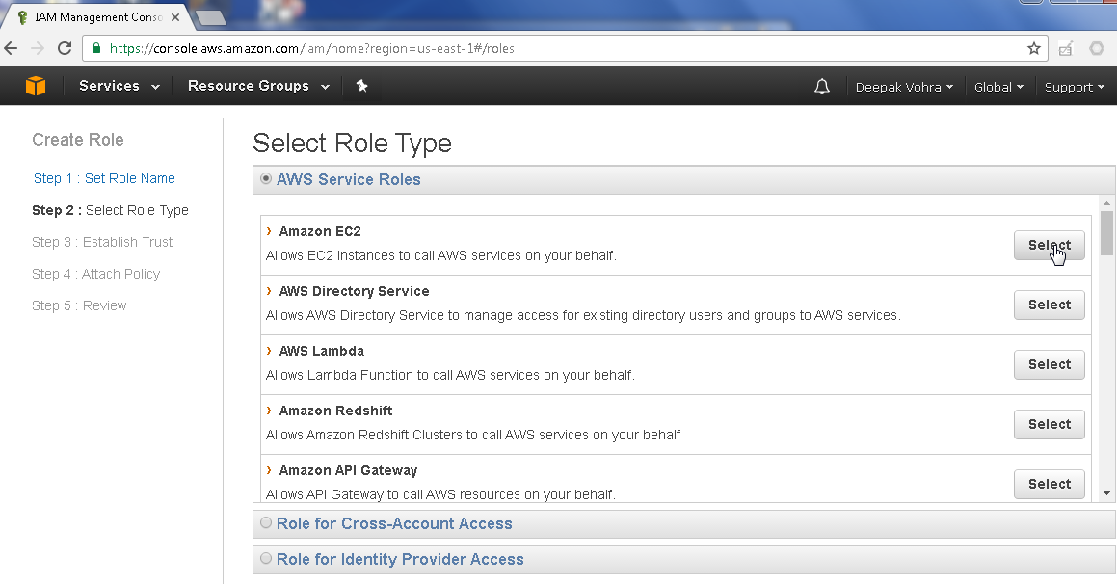Click the AWS Directory Service description text

click(x=583, y=315)
